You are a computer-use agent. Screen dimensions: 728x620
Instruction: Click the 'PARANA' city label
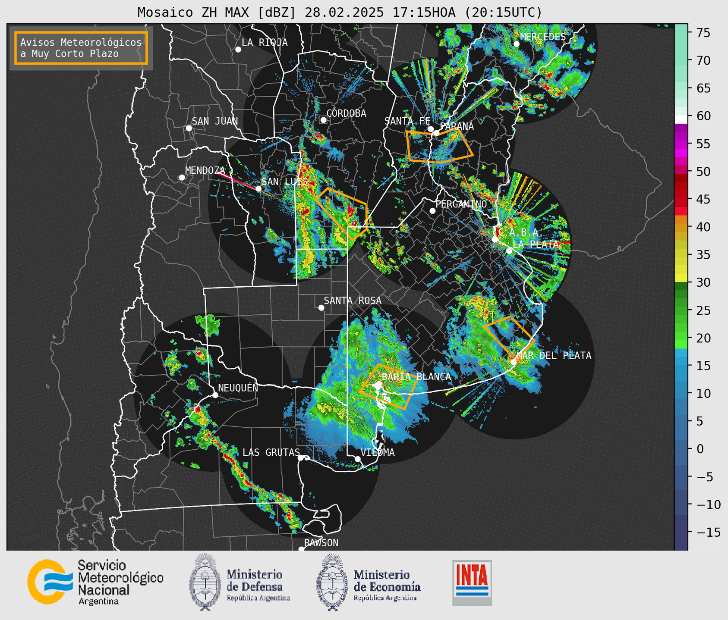[457, 126]
